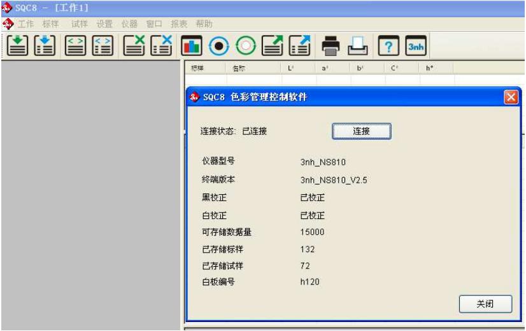
Task: Open the 窗口 menu
Action: (154, 24)
